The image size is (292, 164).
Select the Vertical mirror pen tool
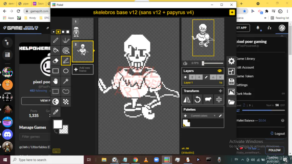point(66,40)
